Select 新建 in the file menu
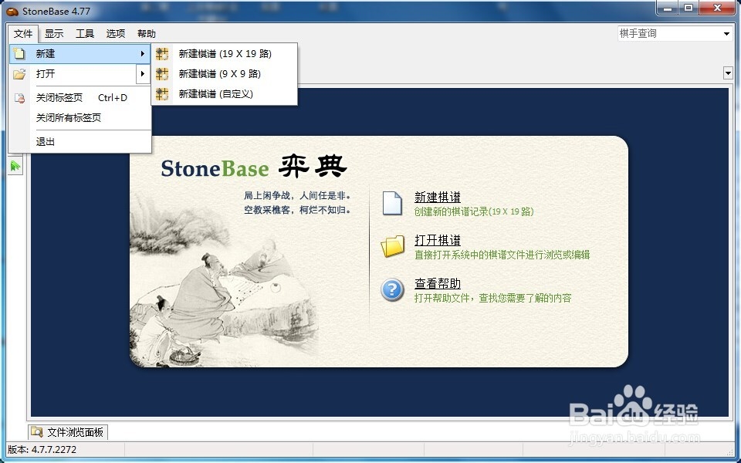The image size is (741, 463). tap(80, 54)
